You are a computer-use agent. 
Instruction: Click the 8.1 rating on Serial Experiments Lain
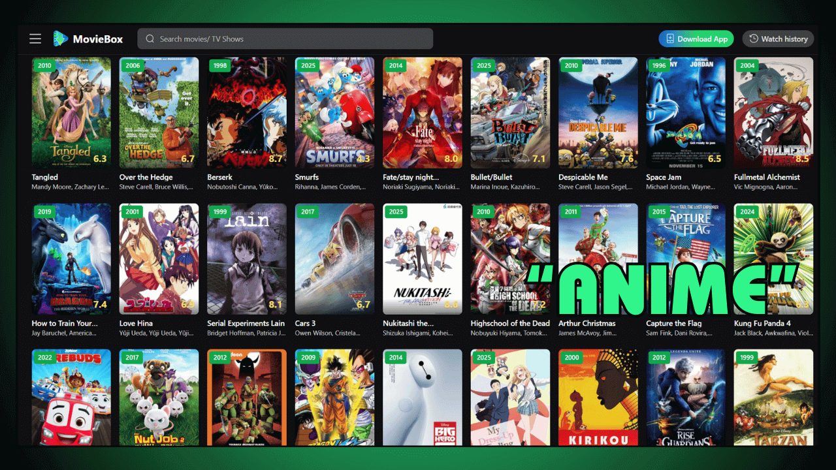coord(276,305)
